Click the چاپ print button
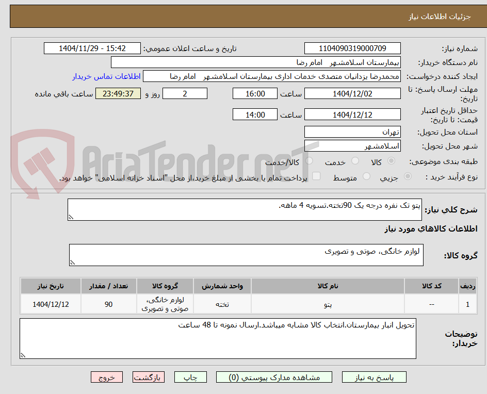The width and height of the screenshot is (487, 394). click(190, 377)
